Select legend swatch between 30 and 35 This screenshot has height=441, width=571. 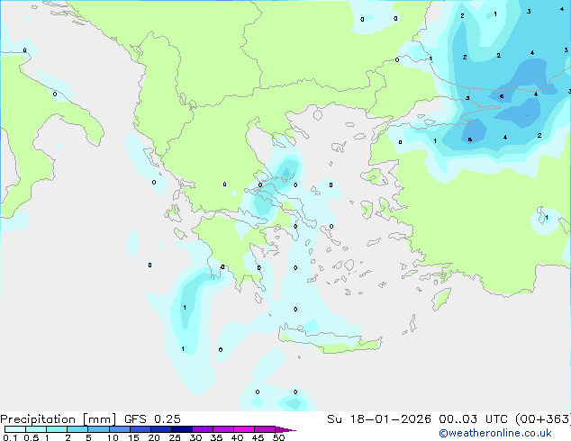(x=203, y=429)
